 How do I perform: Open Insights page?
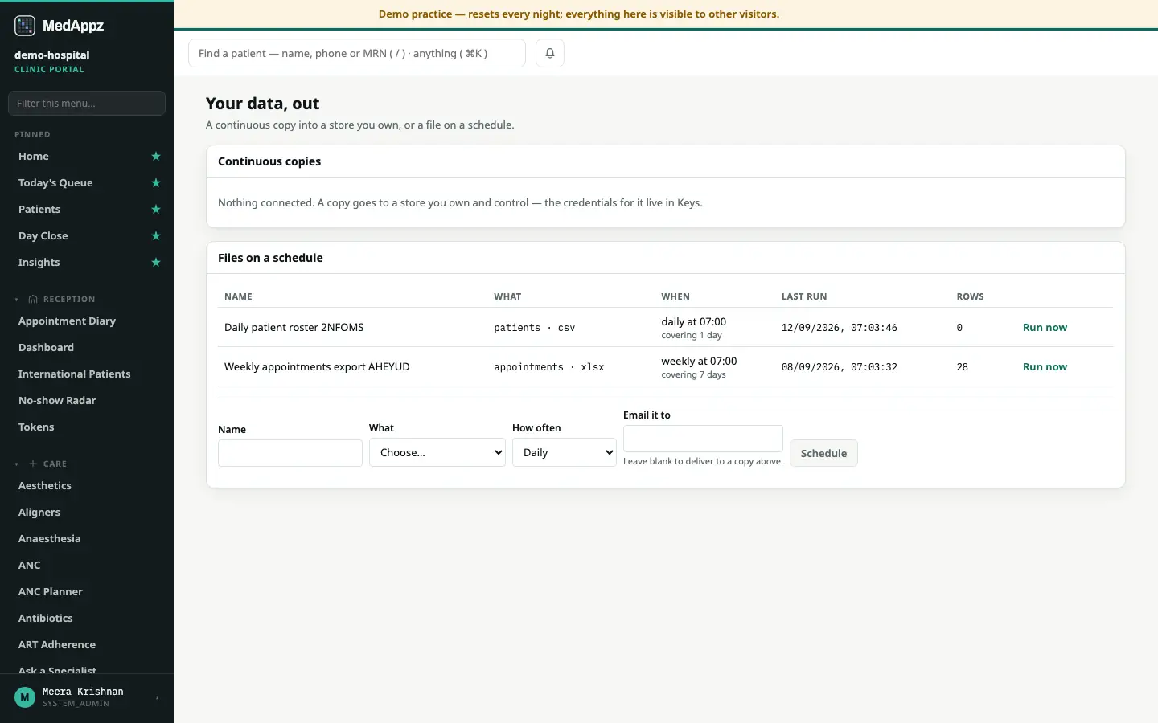pos(39,263)
